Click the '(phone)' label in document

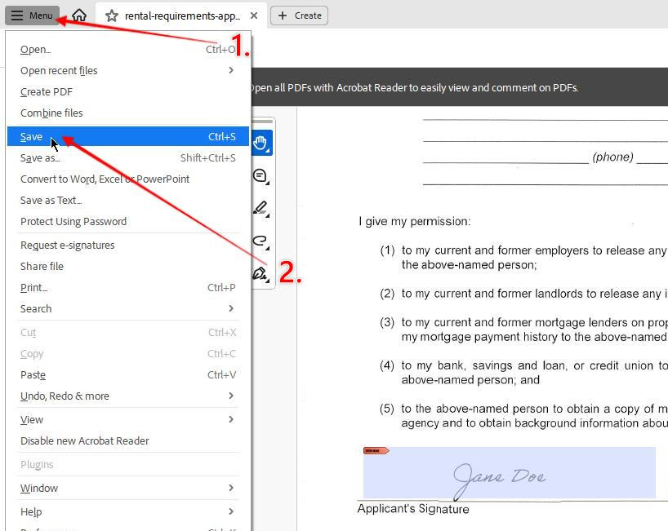[x=612, y=157]
